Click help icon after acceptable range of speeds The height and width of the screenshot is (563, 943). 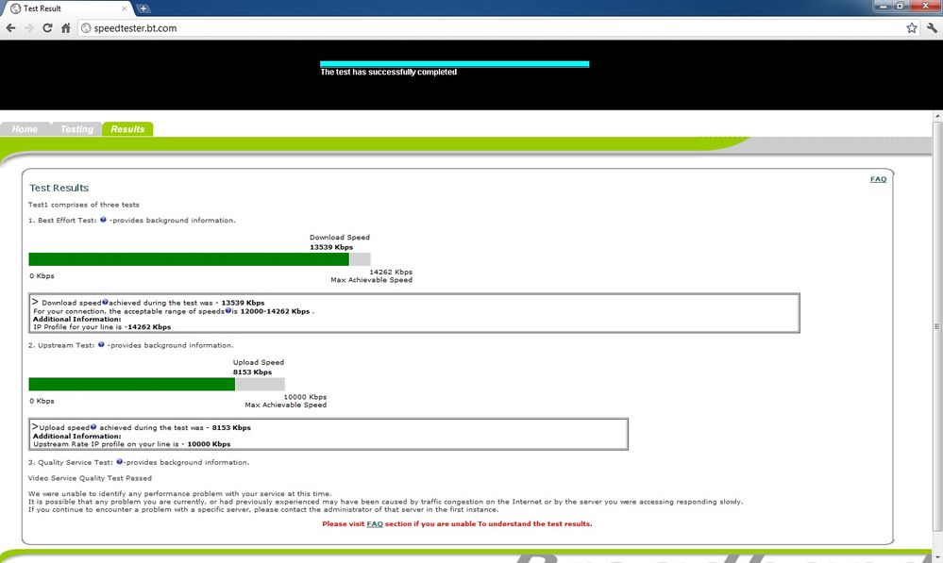[227, 310]
